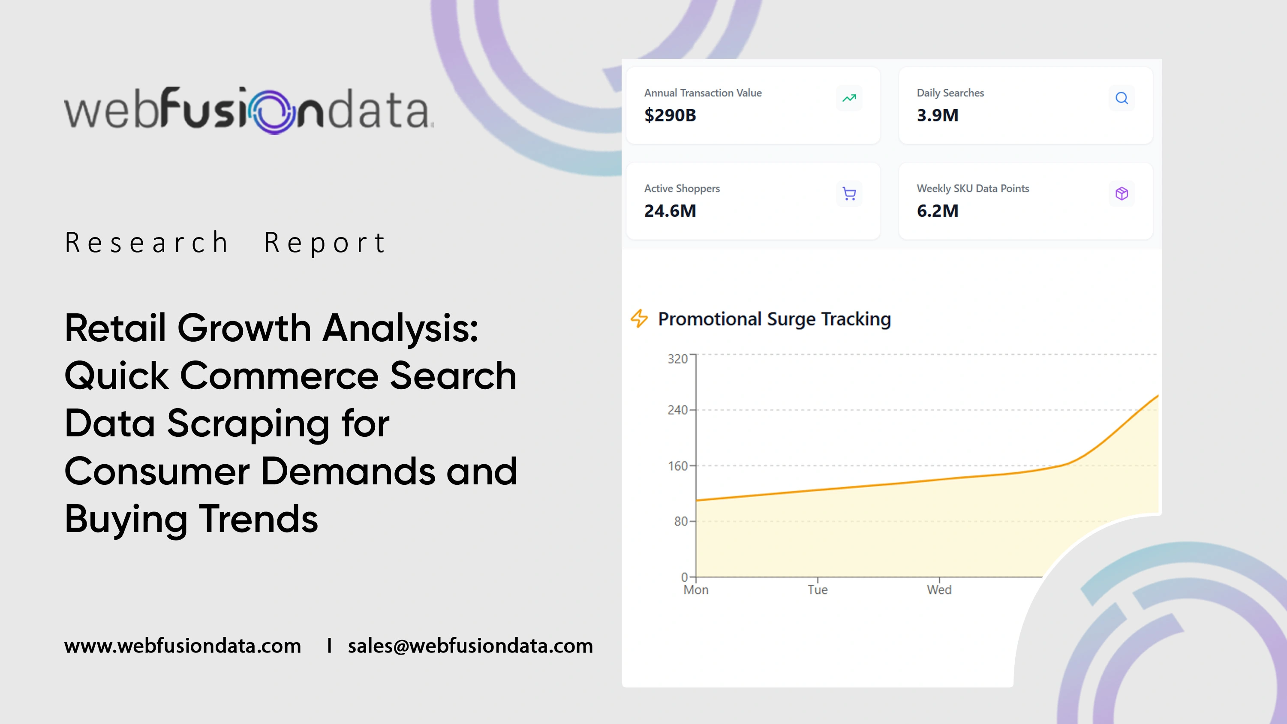This screenshot has height=724, width=1287.
Task: Click the 80 y-axis value
Action: point(681,522)
